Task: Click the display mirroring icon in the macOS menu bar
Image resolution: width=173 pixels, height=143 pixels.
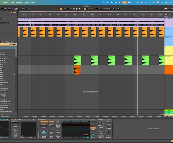Action: pos(146,2)
